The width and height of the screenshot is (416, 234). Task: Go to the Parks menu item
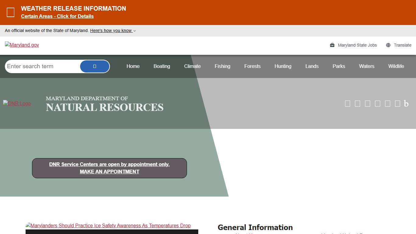tap(339, 66)
